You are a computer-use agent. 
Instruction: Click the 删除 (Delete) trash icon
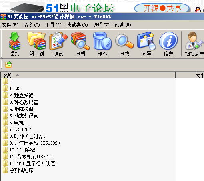(x=102, y=44)
